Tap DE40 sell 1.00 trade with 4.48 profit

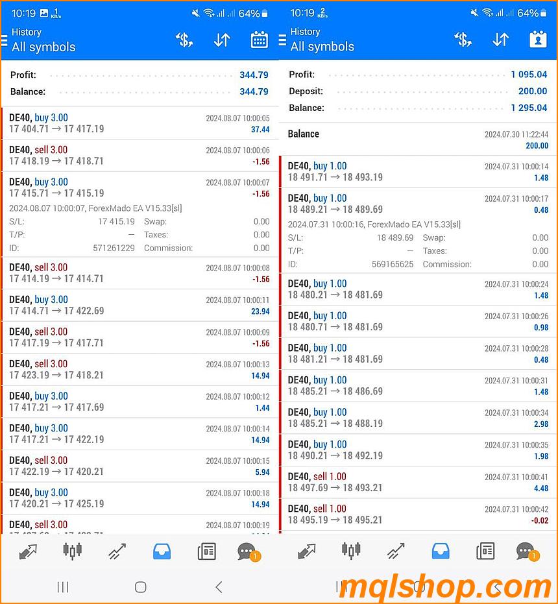pyautogui.click(x=418, y=482)
